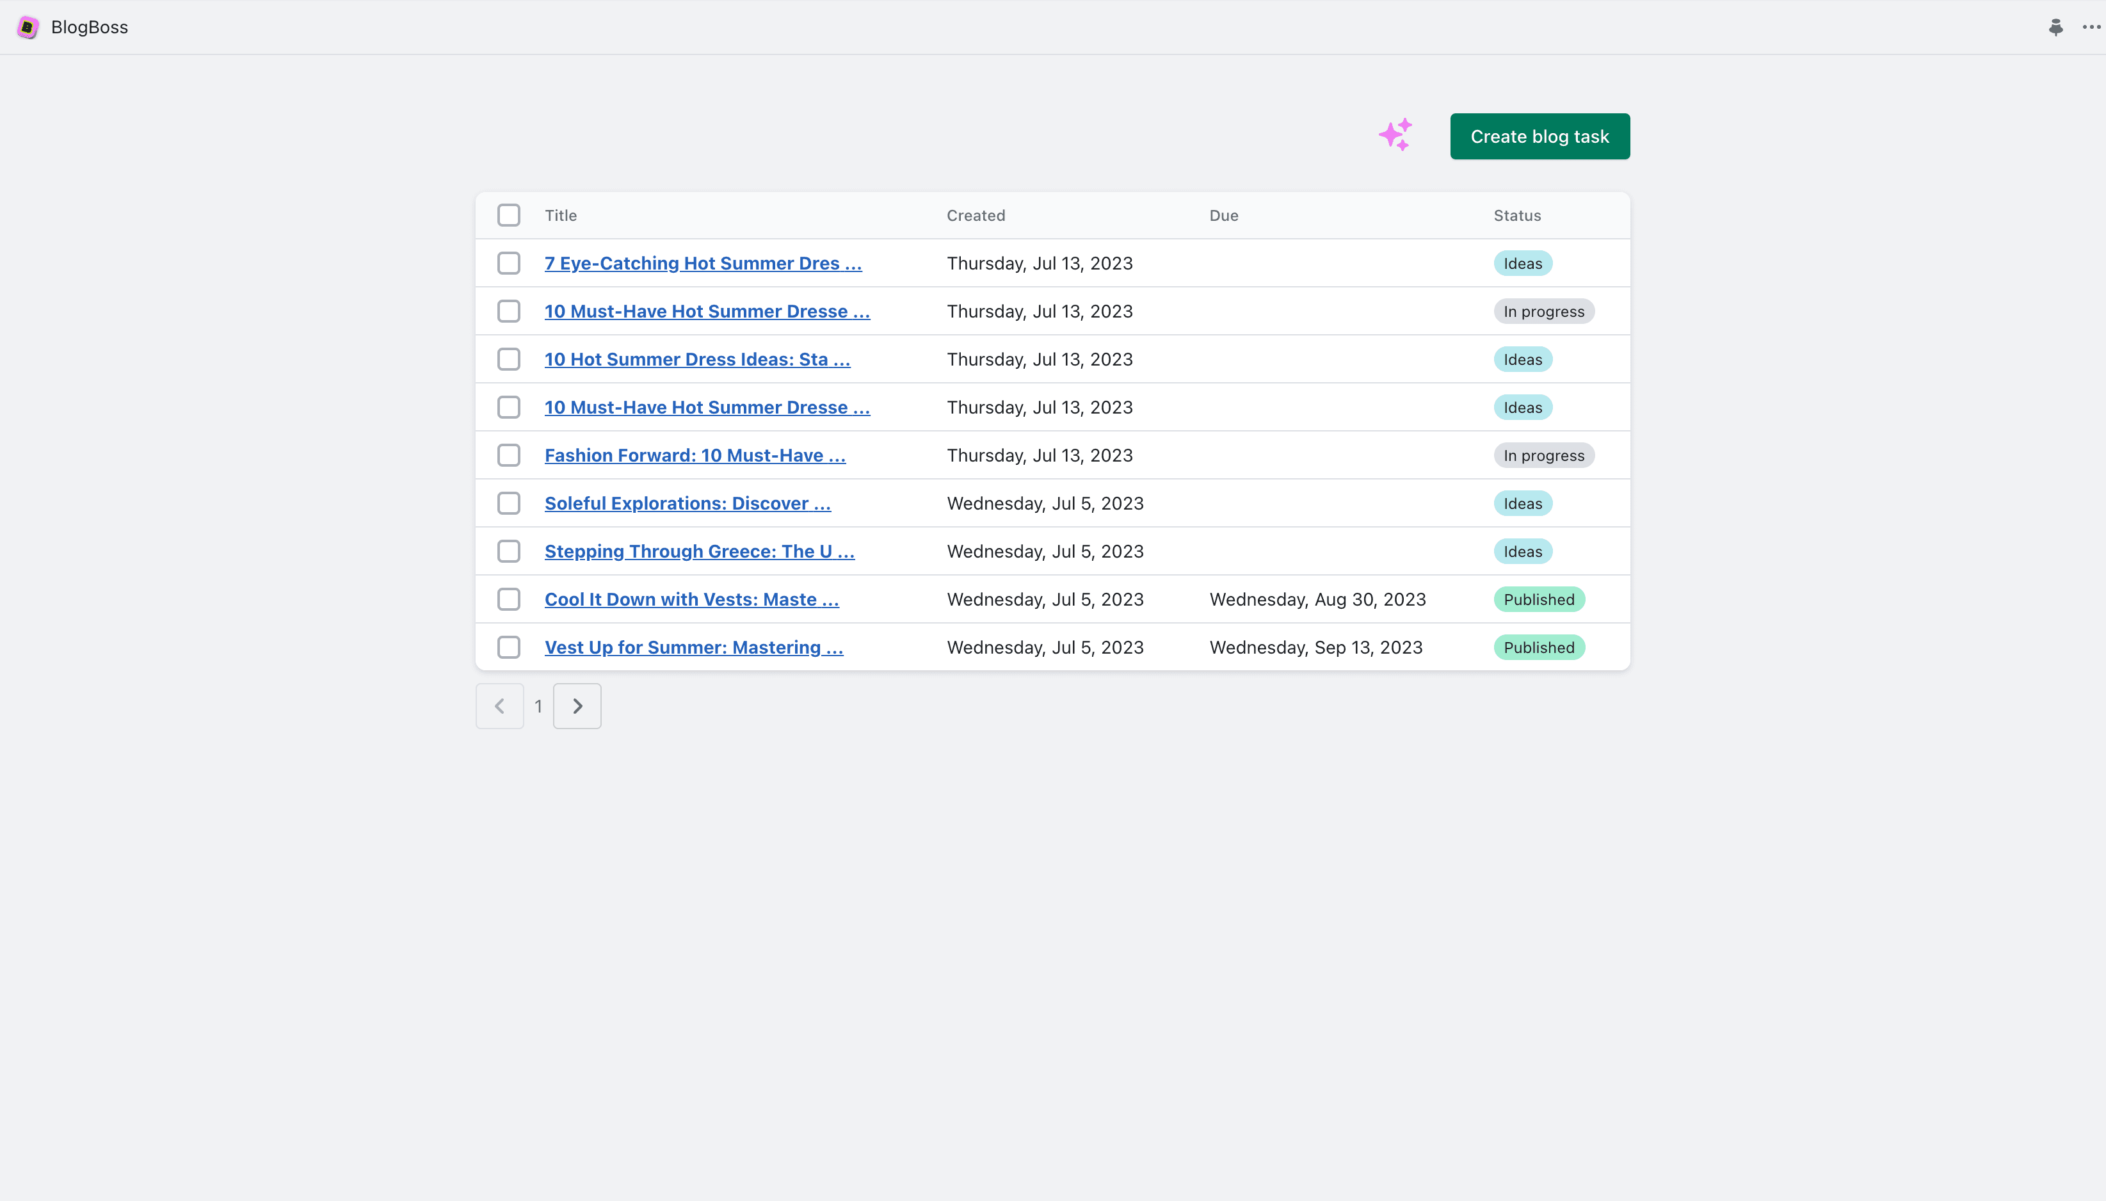The height and width of the screenshot is (1201, 2106).
Task: Click the previous page left chevron
Action: (500, 706)
